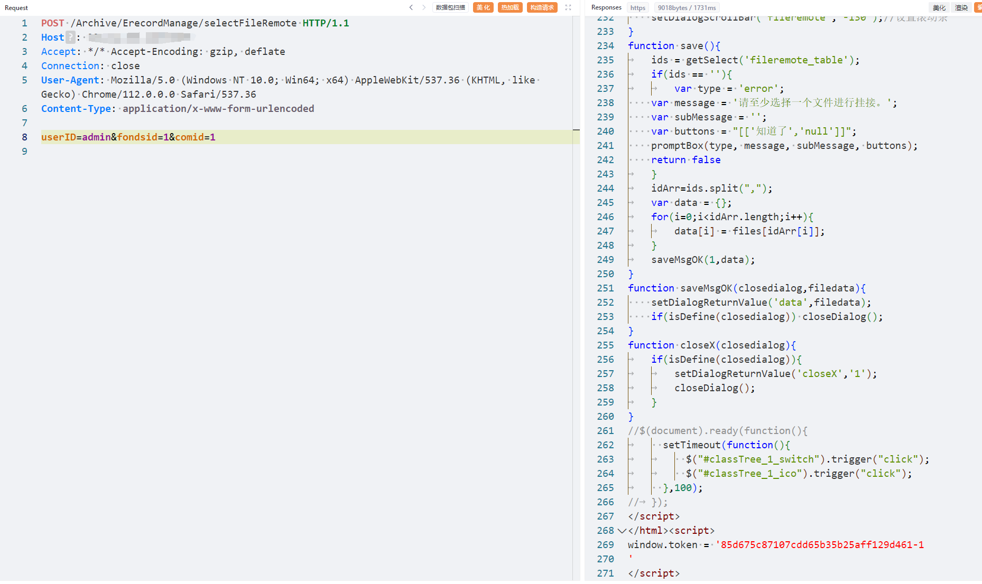Viewport: 982px width, 584px height.
Task: Click the https tag in Responses header
Action: pyautogui.click(x=638, y=8)
